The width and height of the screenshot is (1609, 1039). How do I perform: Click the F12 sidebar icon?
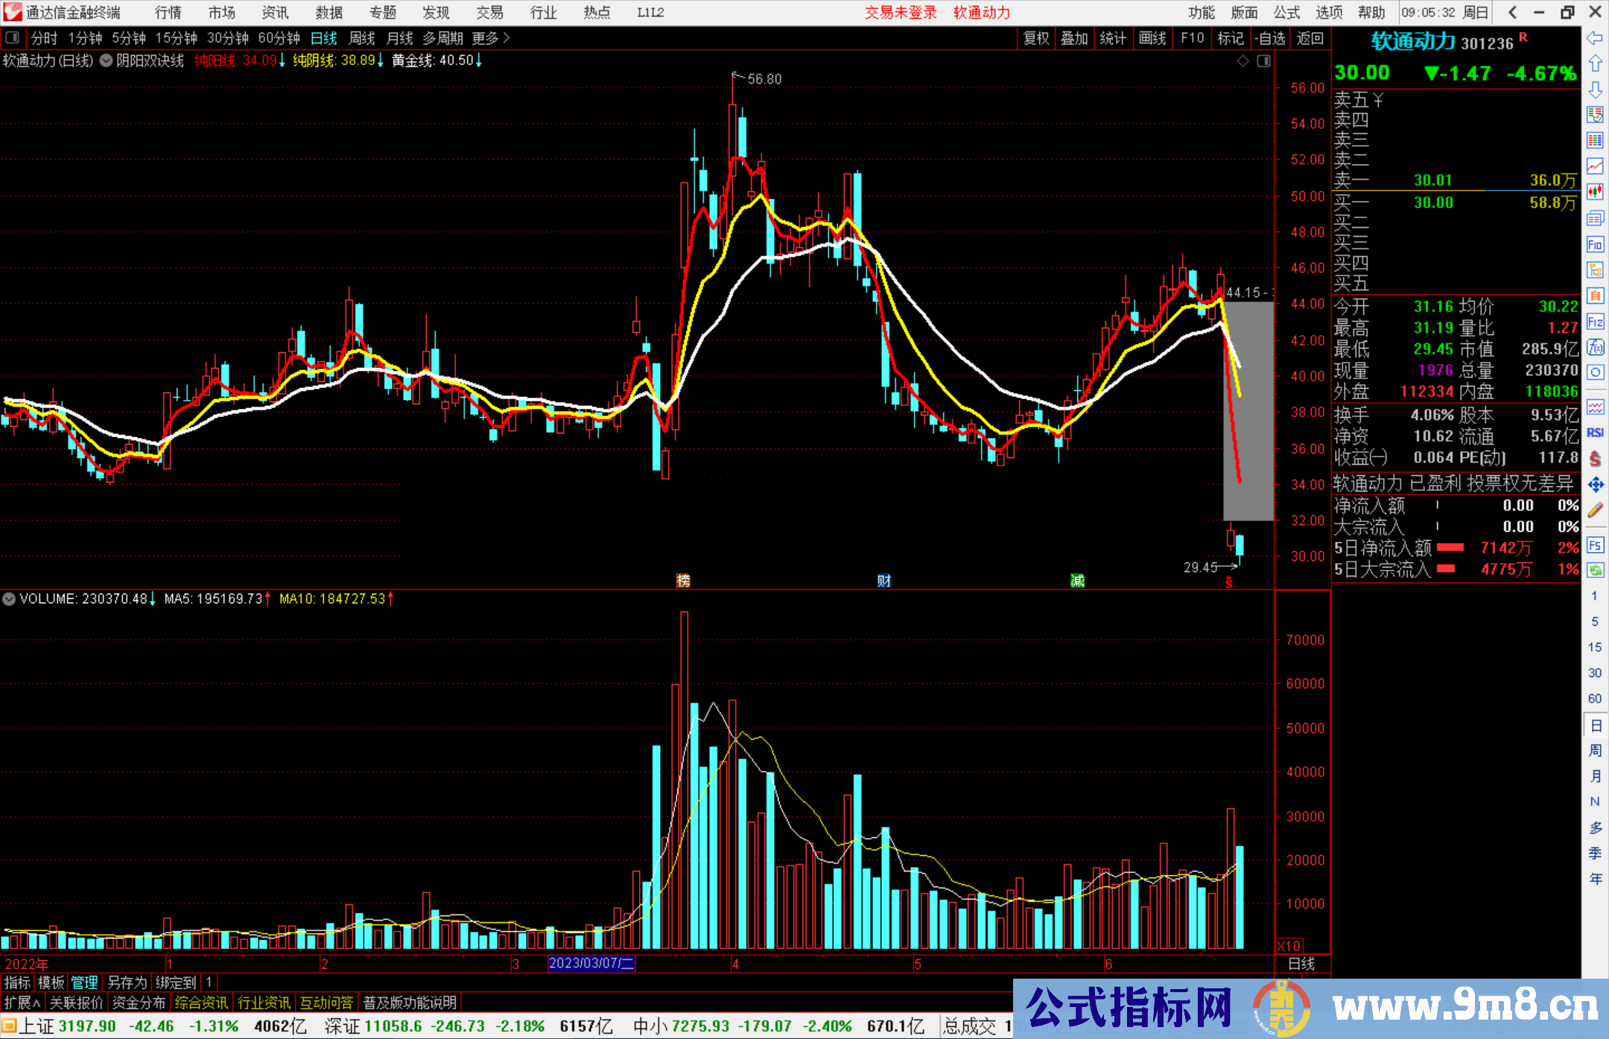[x=1595, y=322]
